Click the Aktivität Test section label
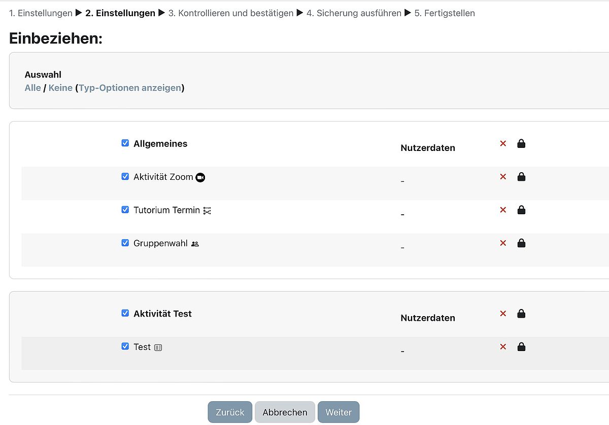The height and width of the screenshot is (425, 609). click(x=162, y=314)
